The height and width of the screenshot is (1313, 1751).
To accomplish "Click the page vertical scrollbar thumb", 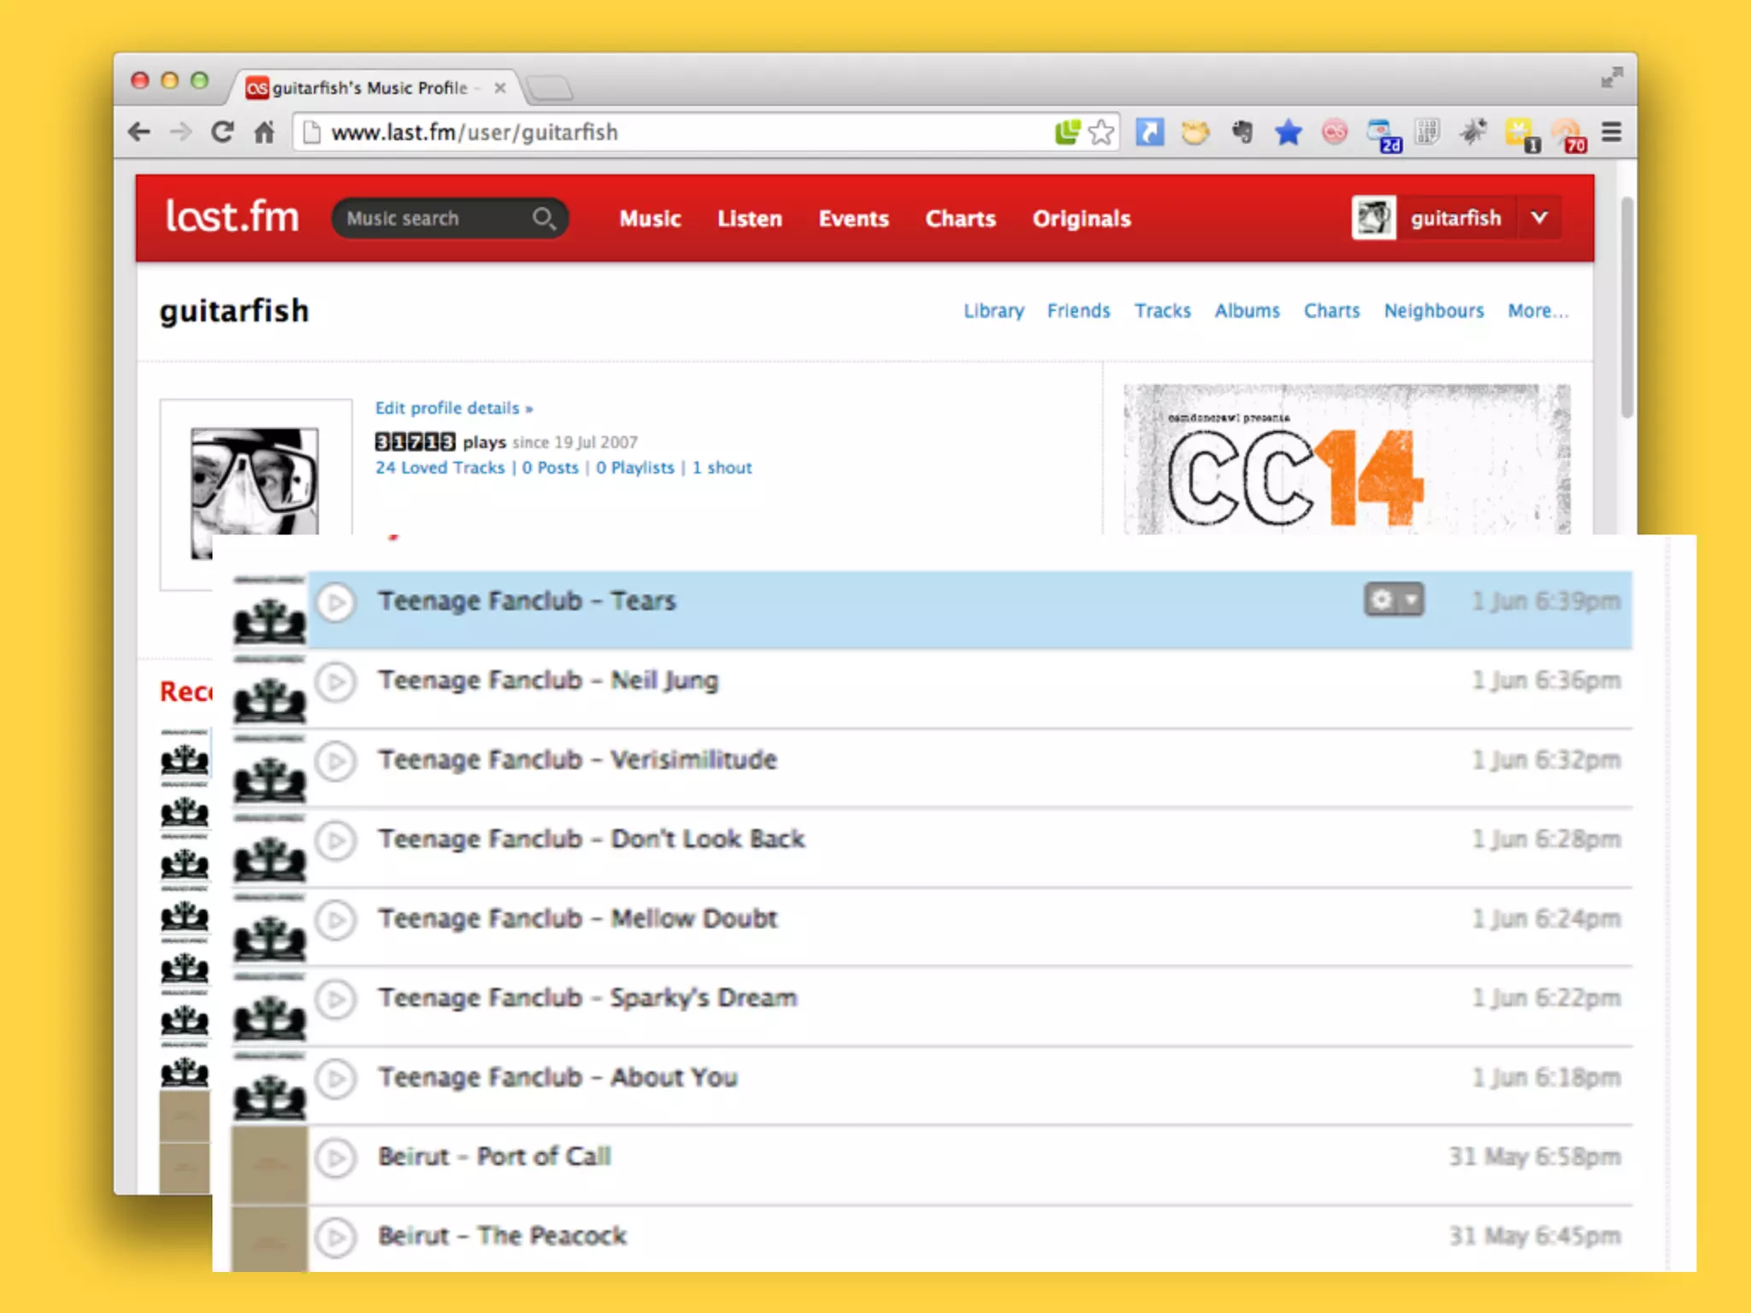I will pos(1626,308).
